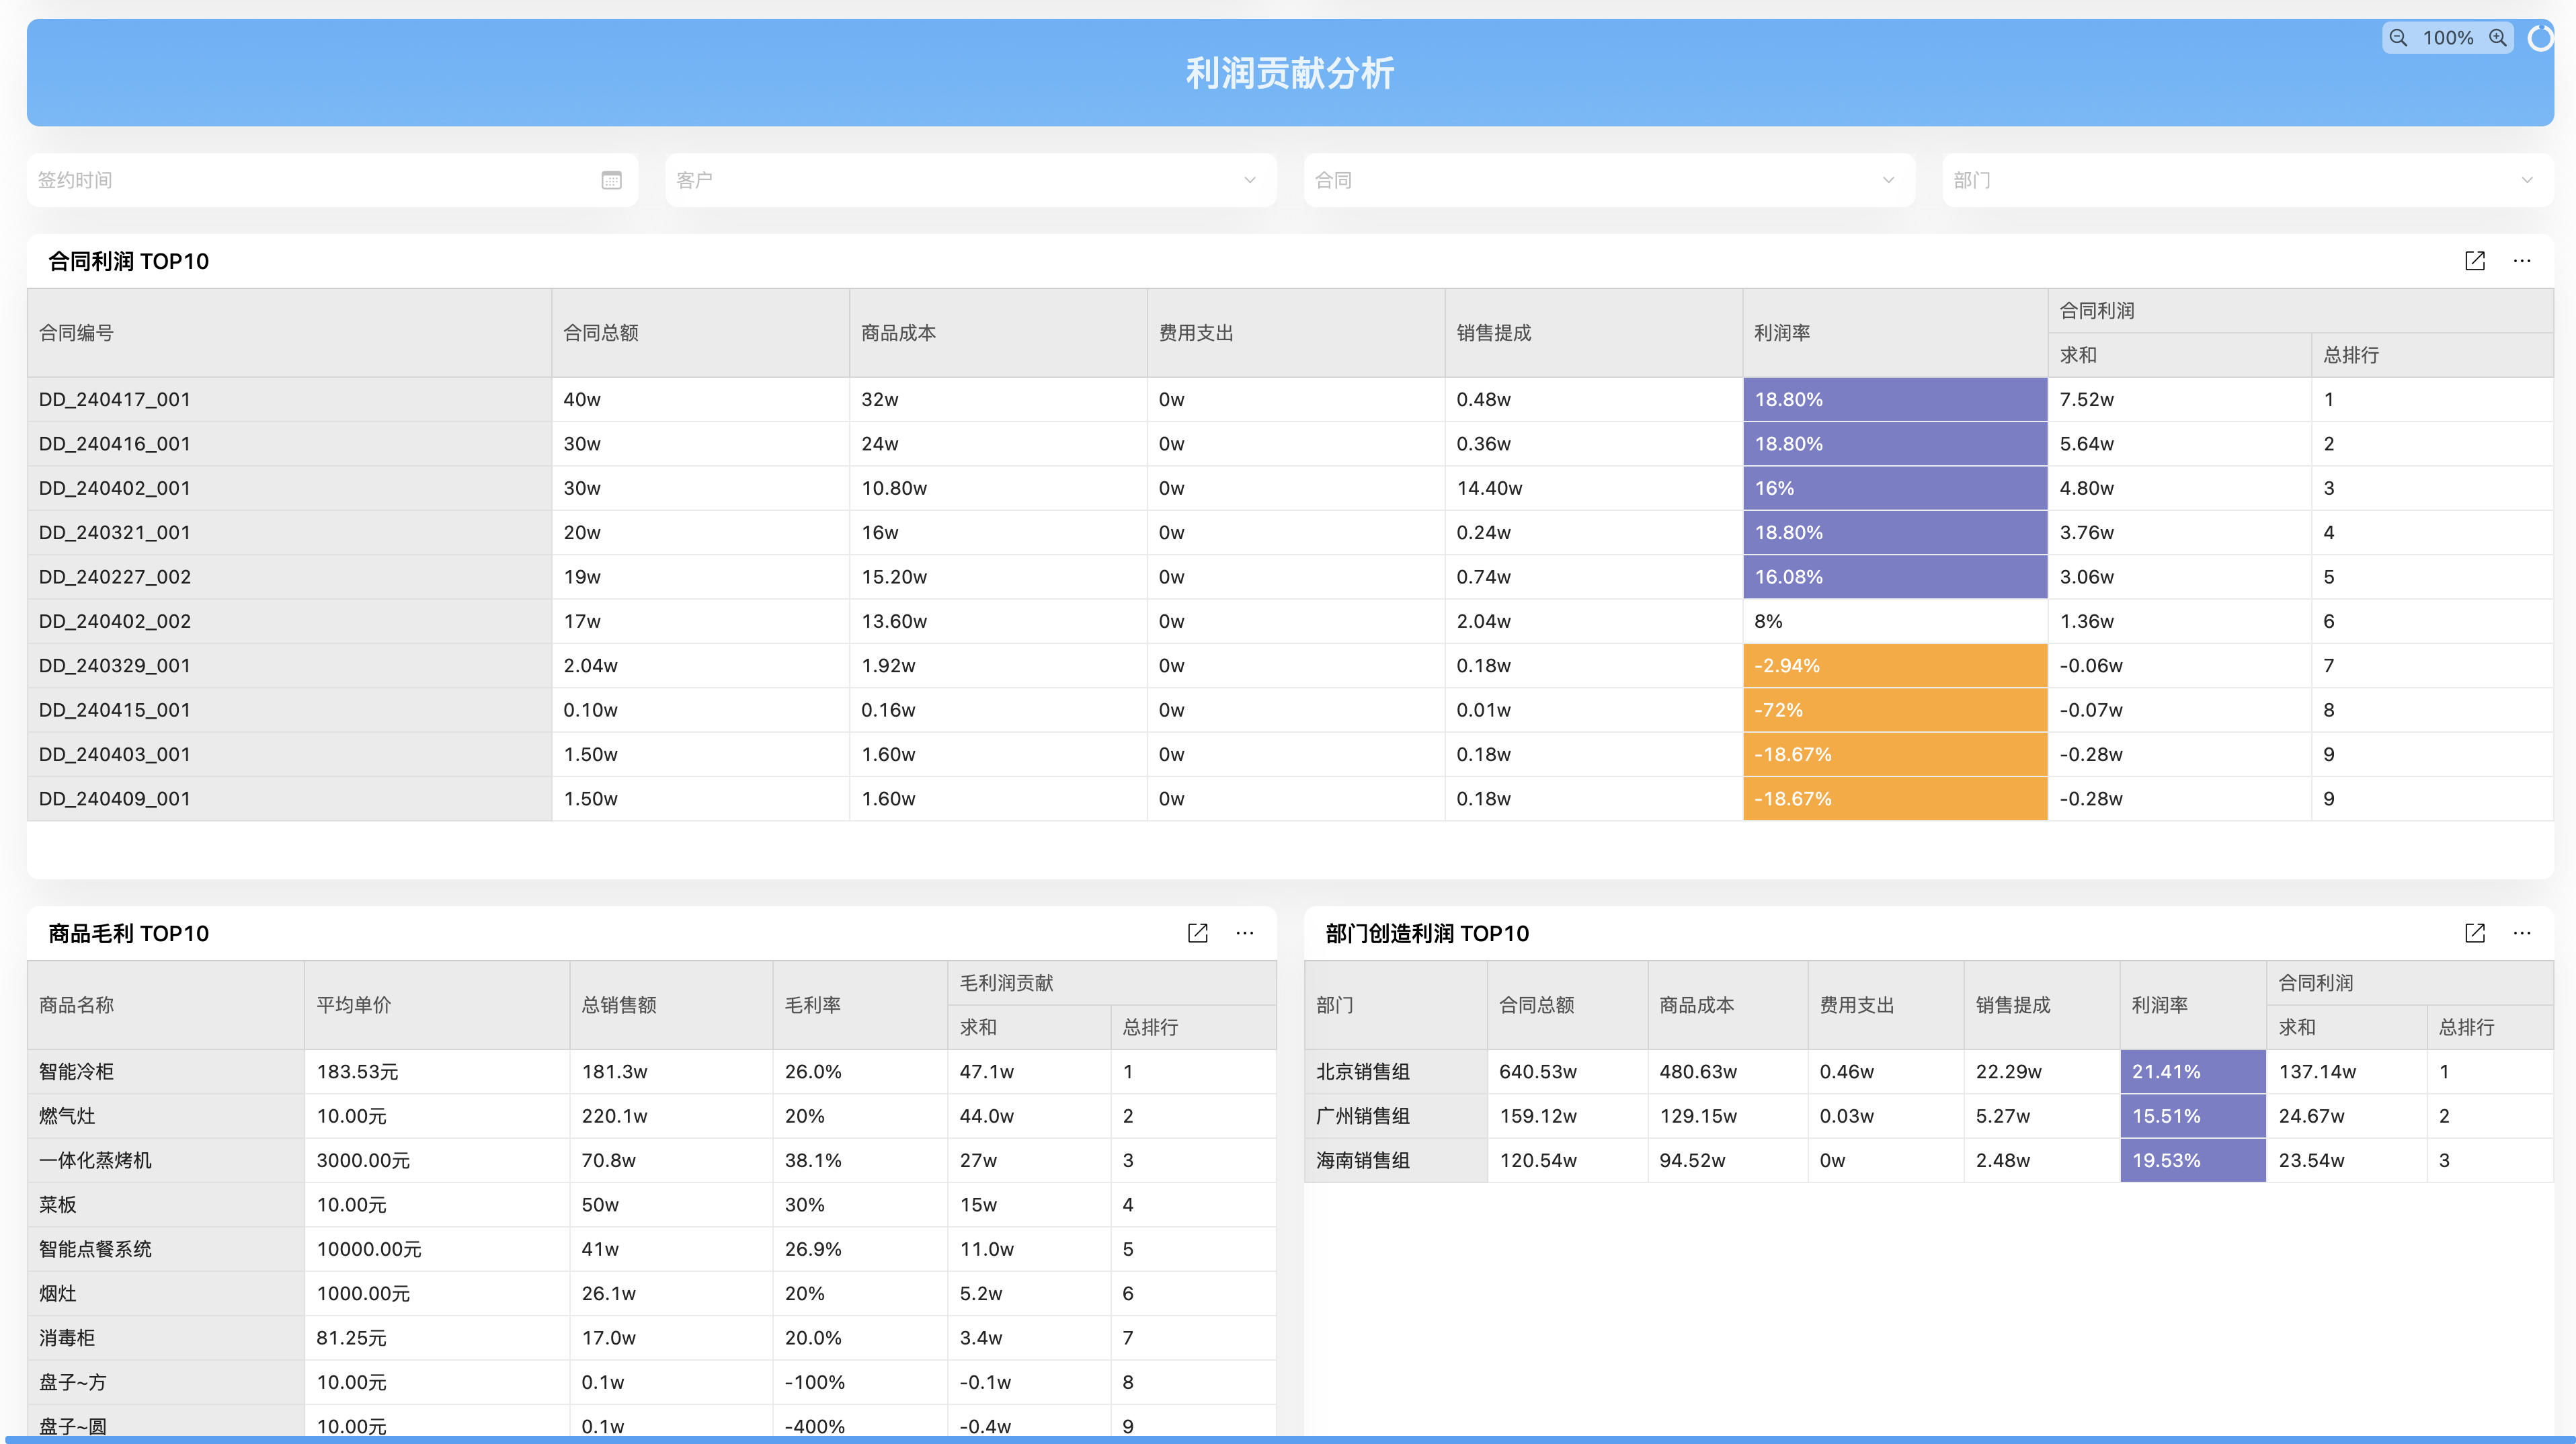Select contract DD_240416_001 row
This screenshot has height=1444, width=2576.
click(1290, 443)
